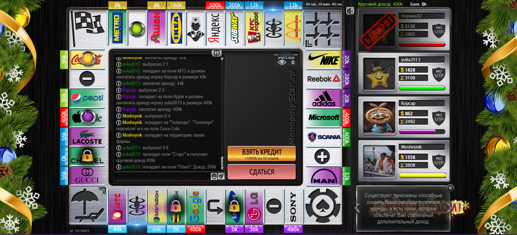Screen dimensions: 517x235
Task: Open the chat emoji picker
Action: (x=214, y=176)
